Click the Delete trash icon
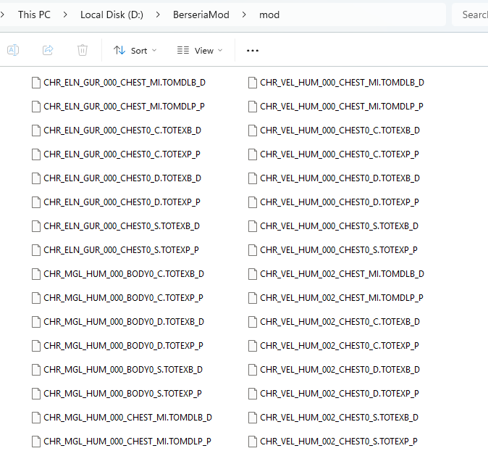Screen dimensions: 488x472 pos(83,50)
